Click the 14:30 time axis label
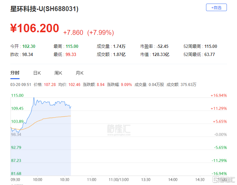 (200, 180)
